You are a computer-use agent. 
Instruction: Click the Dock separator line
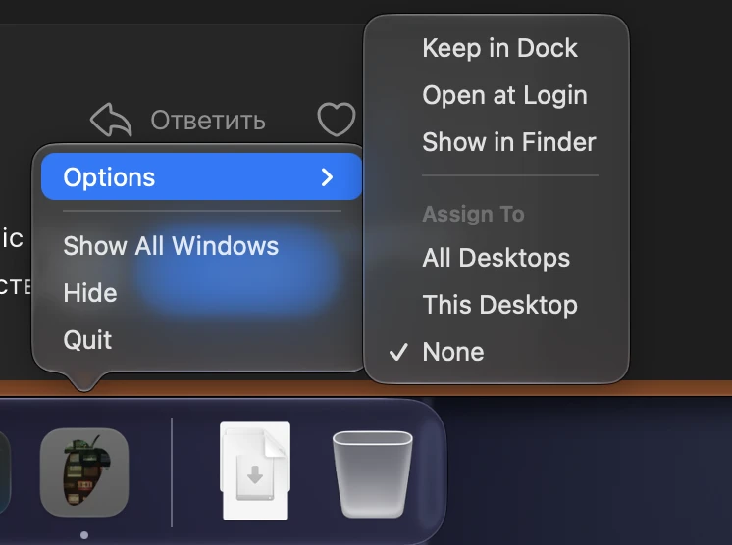point(172,472)
